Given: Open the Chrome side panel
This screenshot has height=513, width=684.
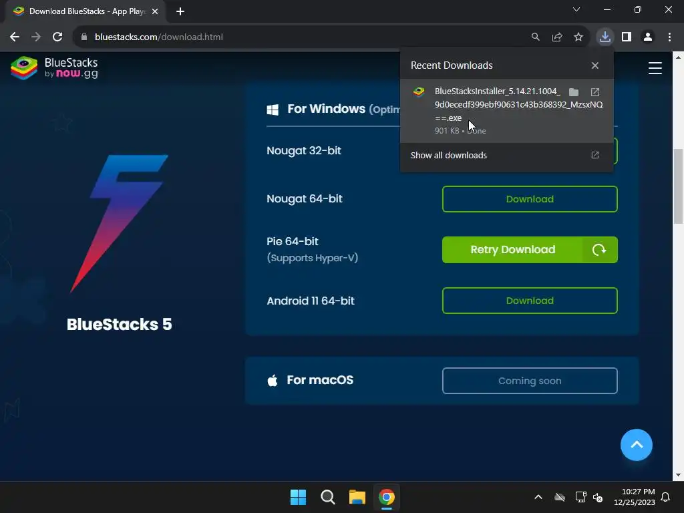Looking at the screenshot, I should 627,37.
